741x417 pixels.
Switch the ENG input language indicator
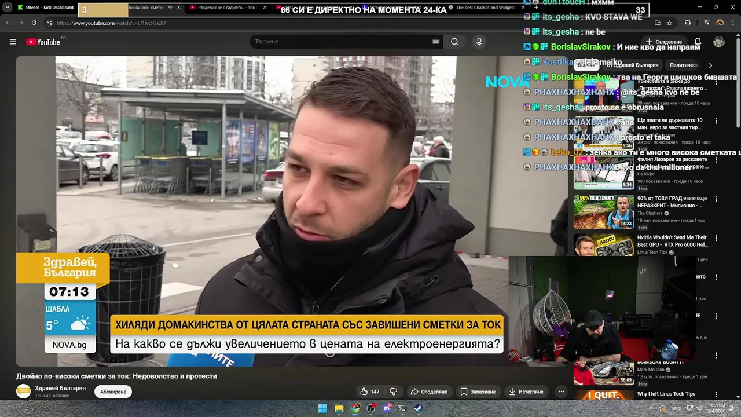(676, 408)
